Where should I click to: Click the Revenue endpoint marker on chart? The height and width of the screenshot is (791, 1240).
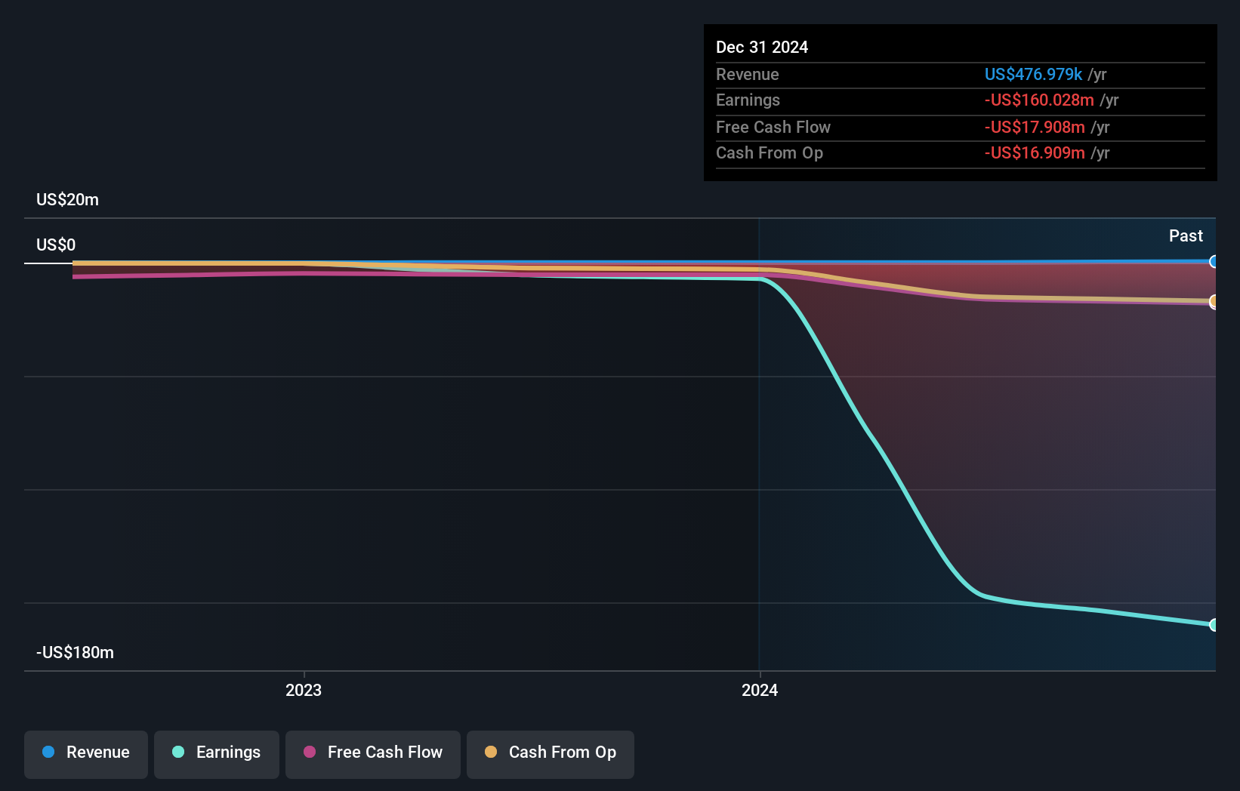[x=1214, y=262]
